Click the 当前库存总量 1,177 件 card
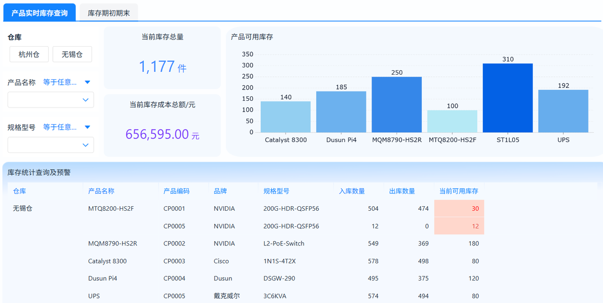The width and height of the screenshot is (603, 303). click(162, 58)
